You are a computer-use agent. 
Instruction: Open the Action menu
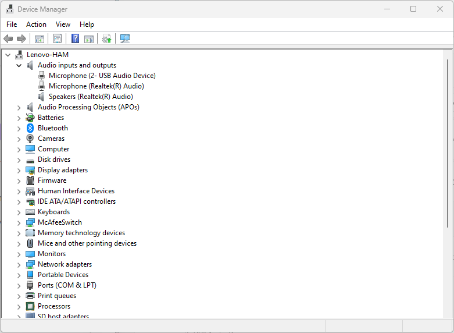(36, 24)
